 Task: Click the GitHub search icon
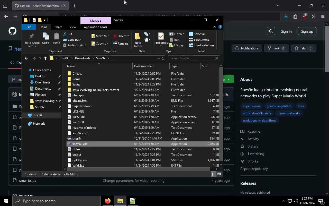tap(271, 31)
